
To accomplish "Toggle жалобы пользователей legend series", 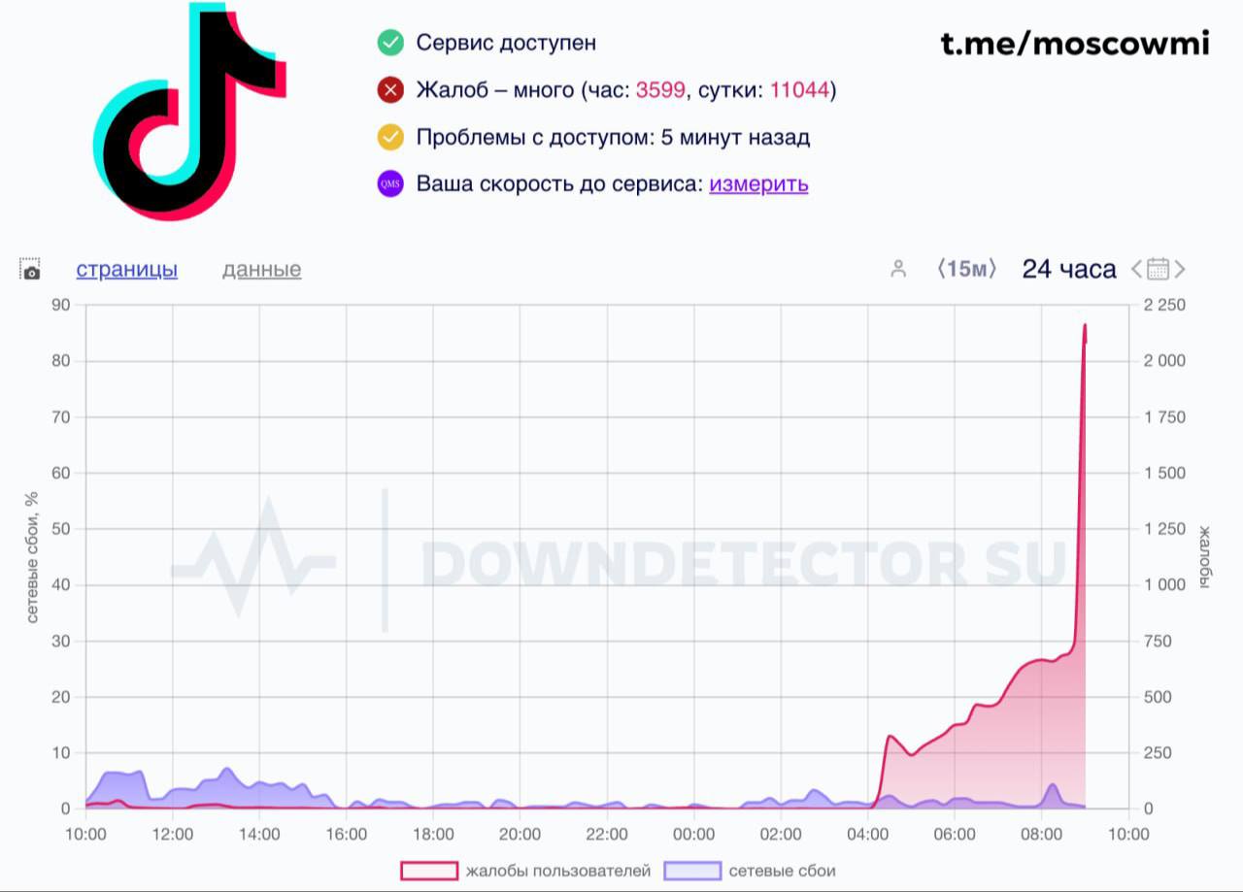I will pyautogui.click(x=525, y=871).
